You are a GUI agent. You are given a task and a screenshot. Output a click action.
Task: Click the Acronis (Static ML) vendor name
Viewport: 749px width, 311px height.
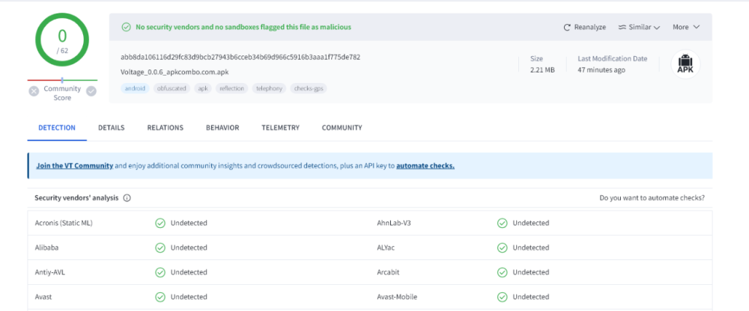[64, 223]
